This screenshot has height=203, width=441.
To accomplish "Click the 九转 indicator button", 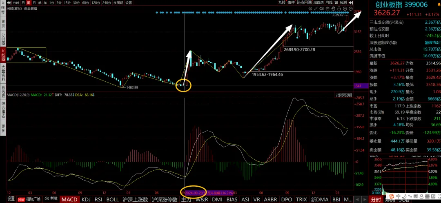I will point(282,2).
